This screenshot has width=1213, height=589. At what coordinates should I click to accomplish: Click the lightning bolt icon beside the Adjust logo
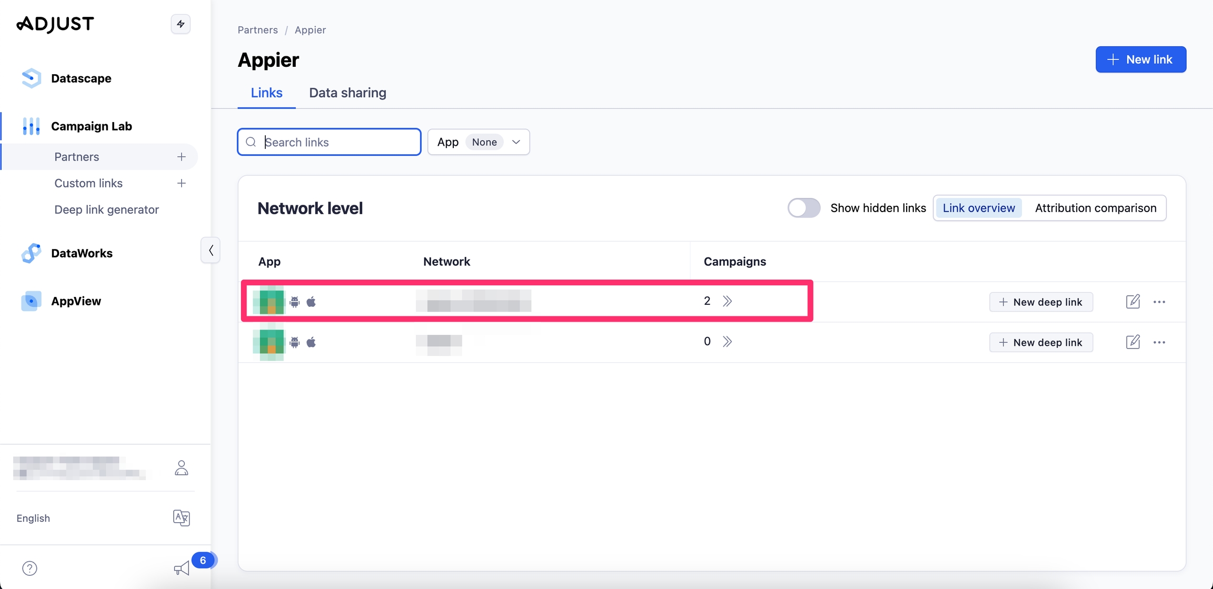pyautogui.click(x=181, y=24)
